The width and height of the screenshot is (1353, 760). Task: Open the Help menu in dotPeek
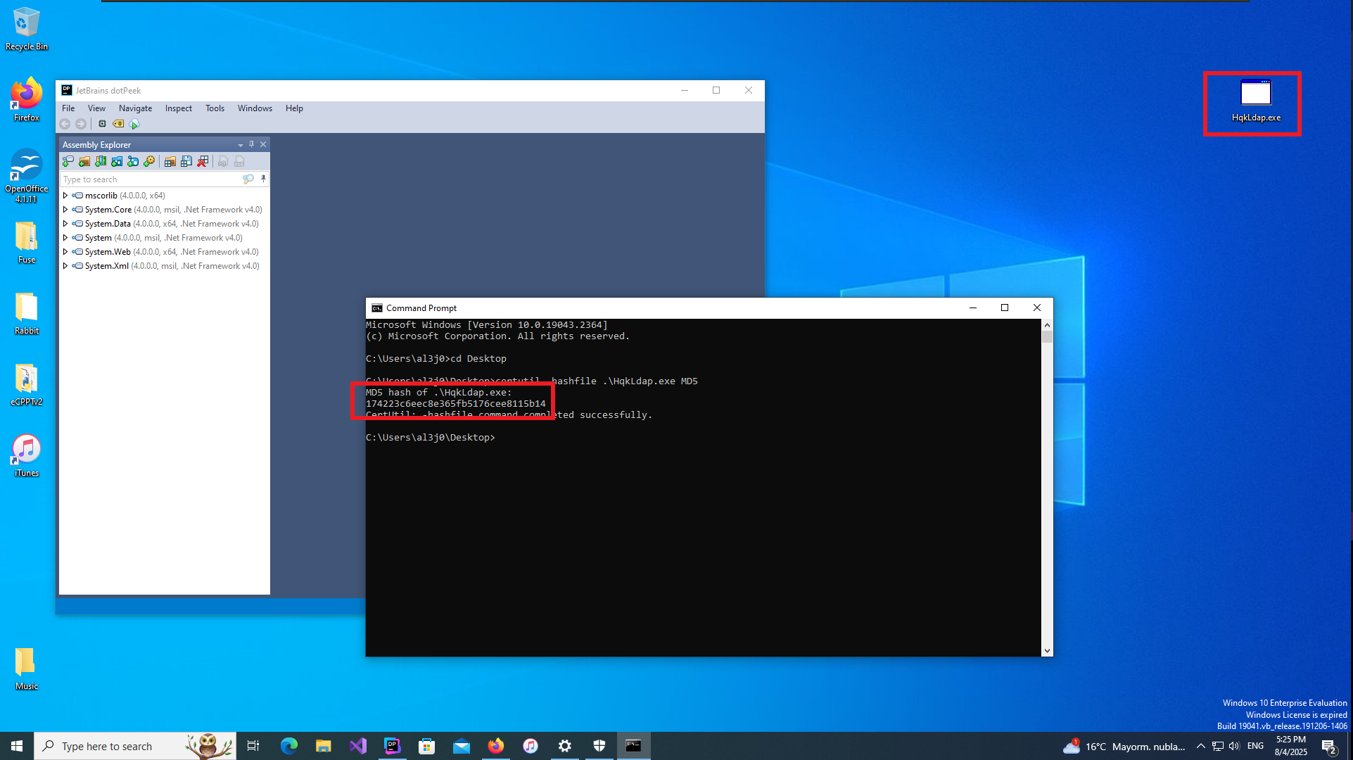pyautogui.click(x=294, y=108)
